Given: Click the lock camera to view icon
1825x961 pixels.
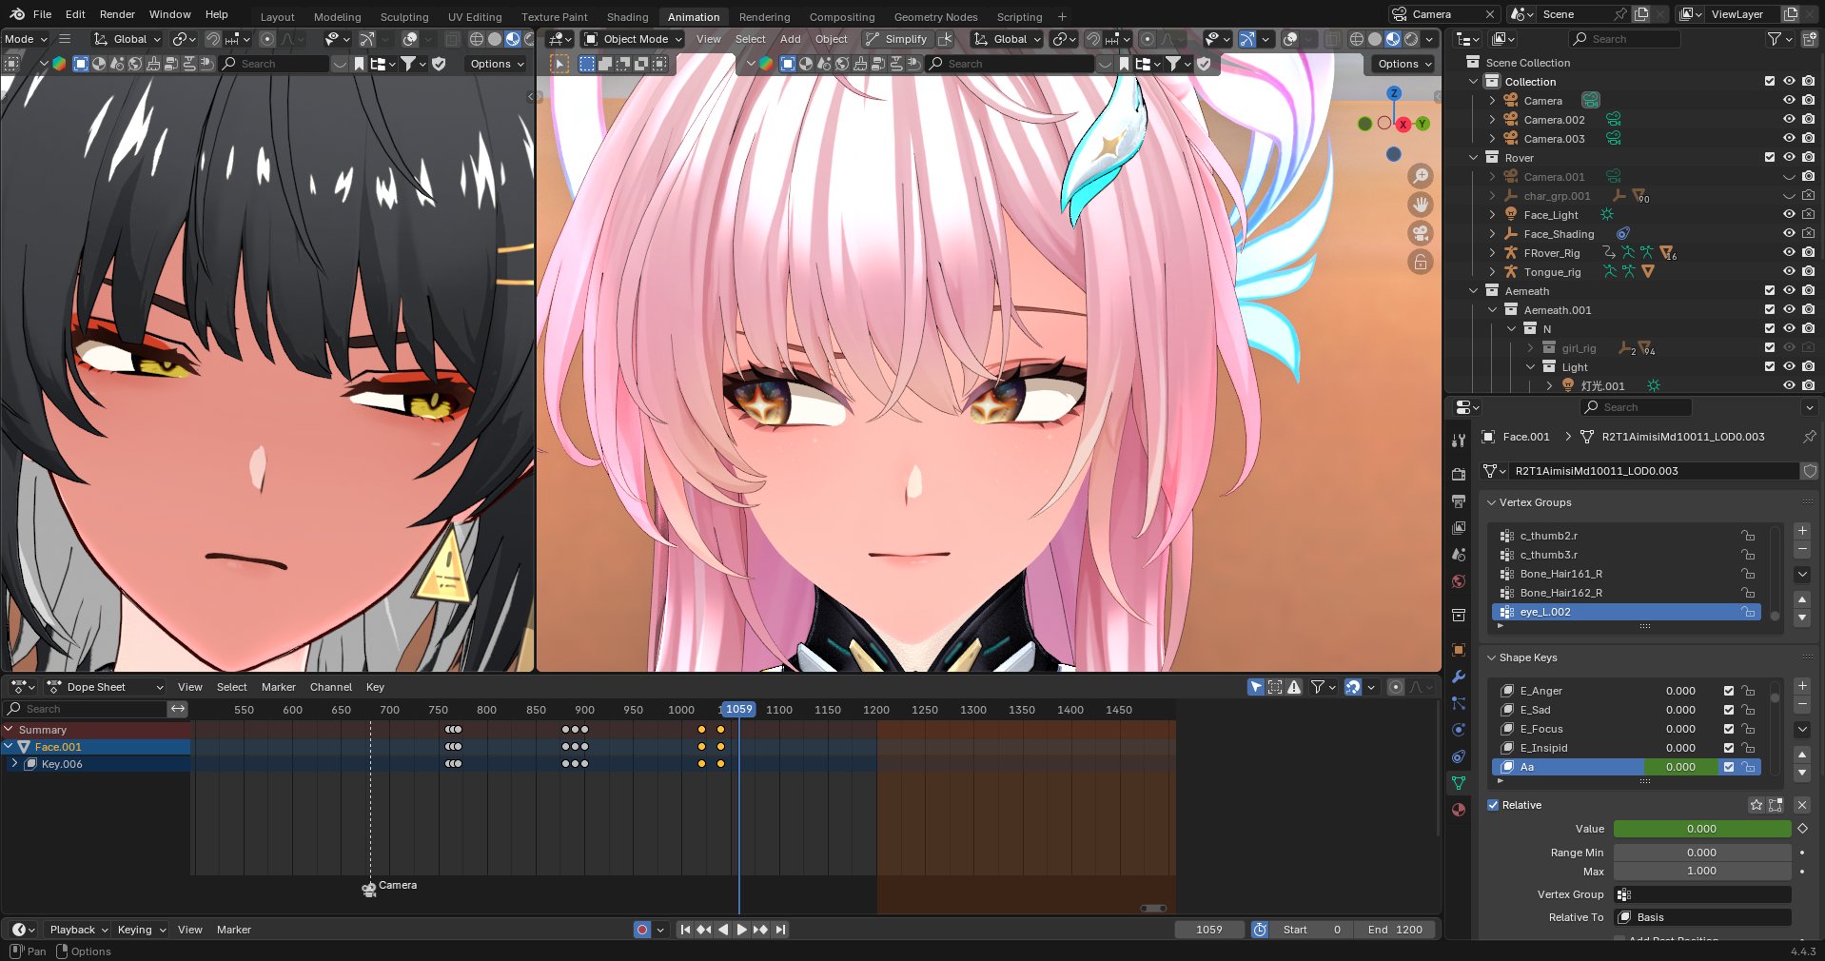Looking at the screenshot, I should pos(1421,262).
